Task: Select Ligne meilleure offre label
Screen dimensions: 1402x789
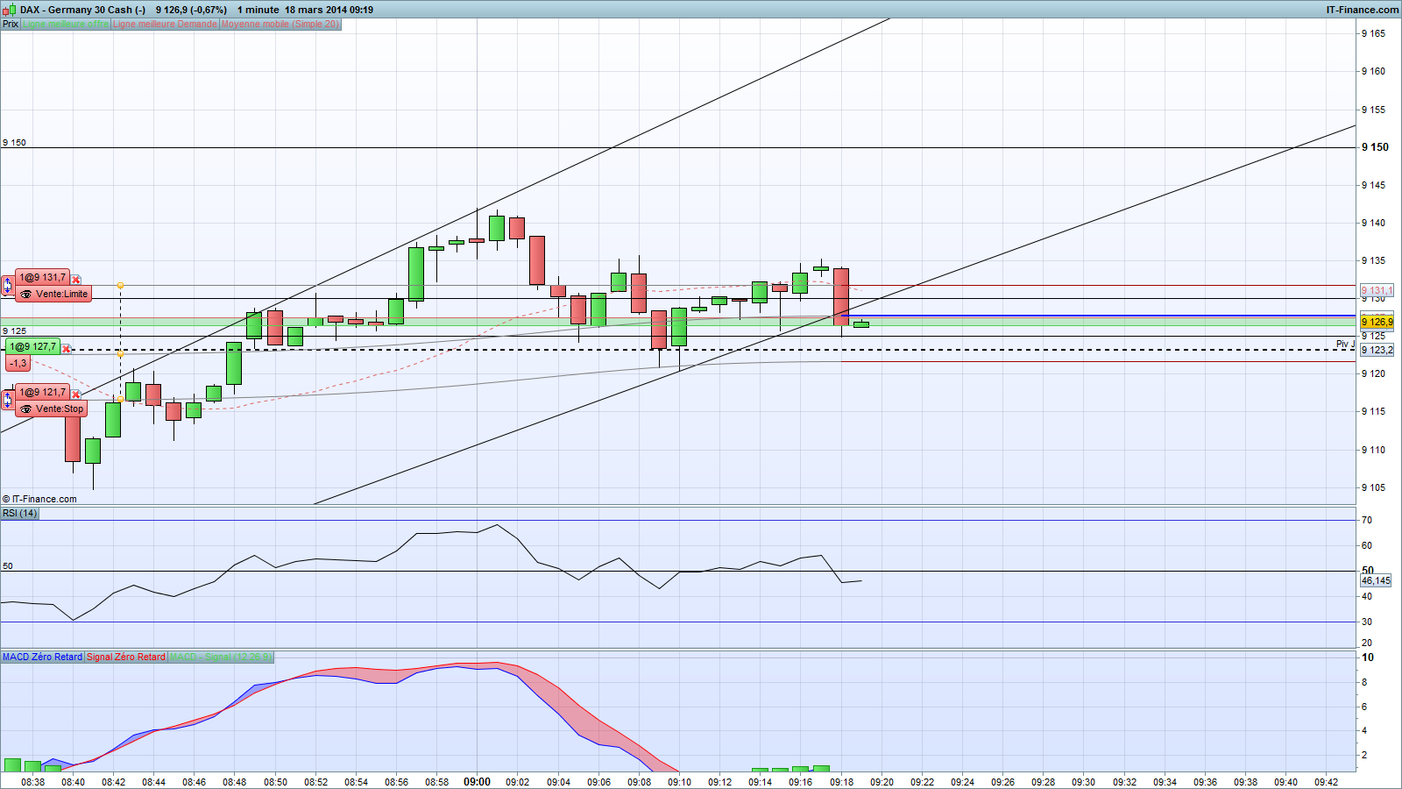Action: tap(66, 24)
